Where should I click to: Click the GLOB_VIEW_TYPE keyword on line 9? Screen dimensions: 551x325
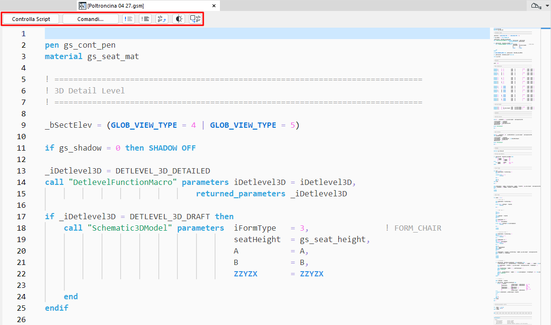(143, 125)
